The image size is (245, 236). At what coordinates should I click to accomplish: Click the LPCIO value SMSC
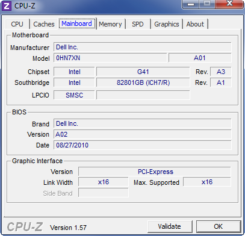pyautogui.click(x=74, y=95)
